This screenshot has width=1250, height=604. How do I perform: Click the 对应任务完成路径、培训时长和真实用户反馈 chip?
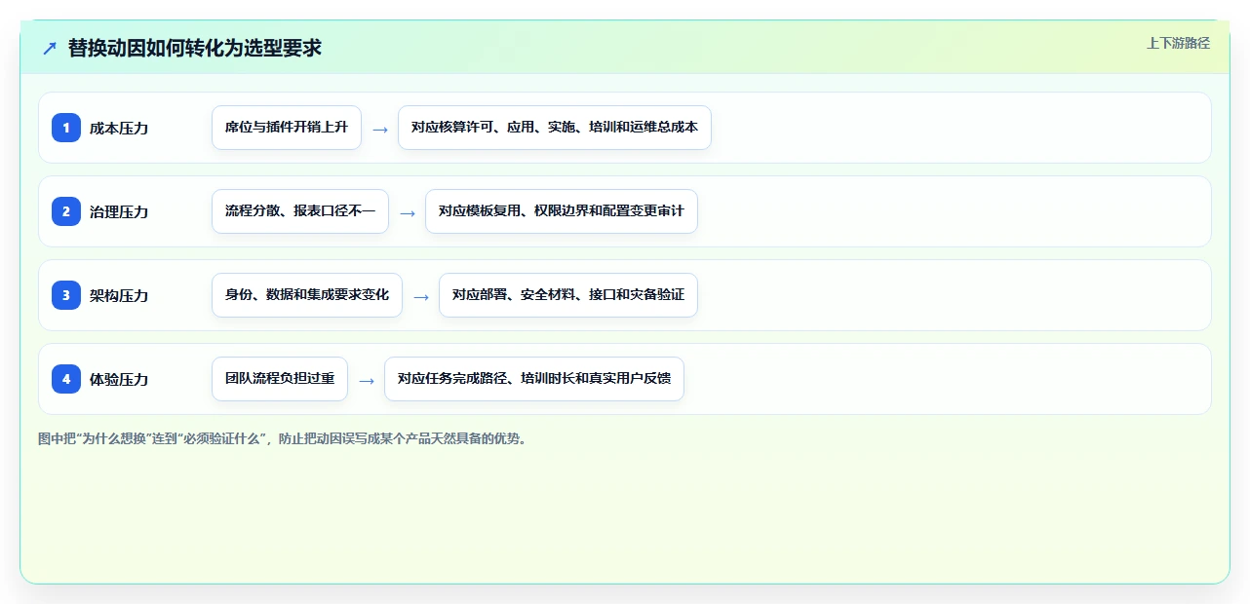pyautogui.click(x=534, y=379)
